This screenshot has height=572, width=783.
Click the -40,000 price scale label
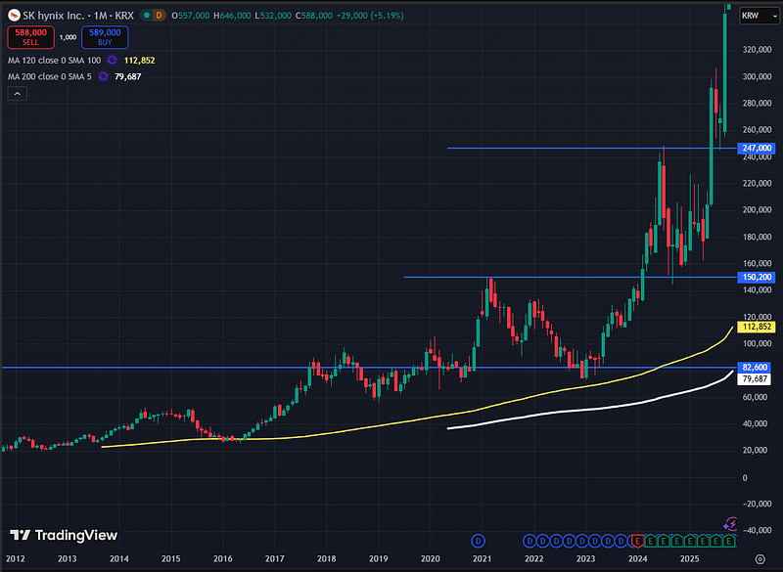tap(757, 530)
